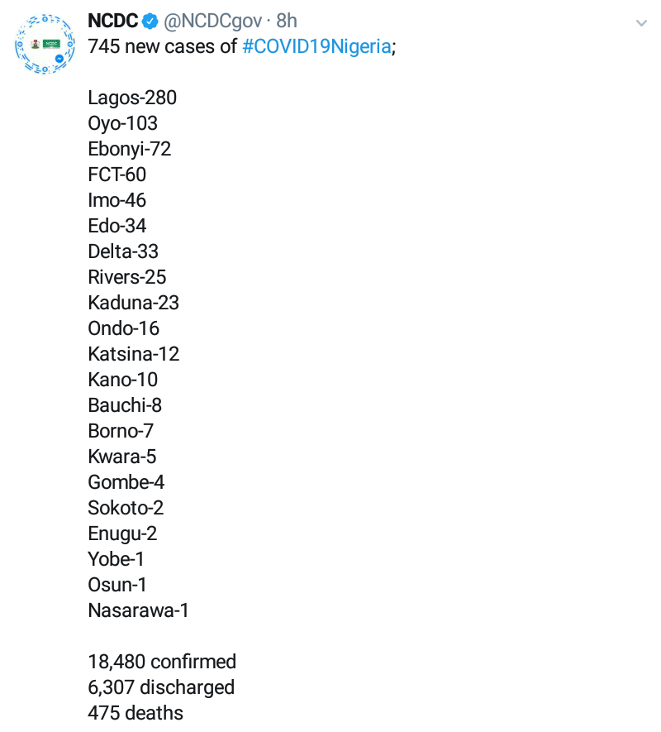This screenshot has height=732, width=661.
Task: Click the Gombe-4 line
Action: click(126, 482)
